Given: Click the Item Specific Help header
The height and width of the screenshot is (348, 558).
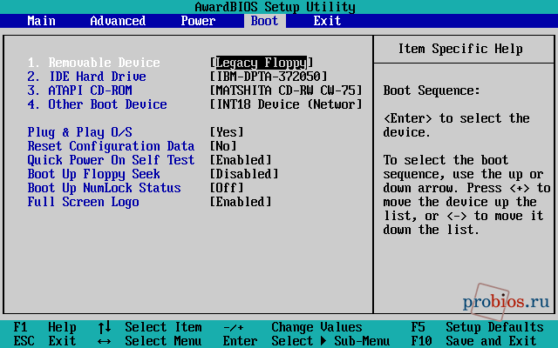Looking at the screenshot, I should coord(460,49).
